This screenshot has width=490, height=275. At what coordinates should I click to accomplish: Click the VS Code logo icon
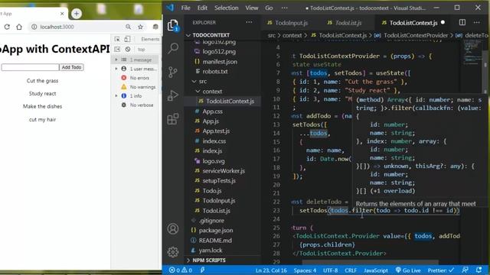click(x=170, y=8)
